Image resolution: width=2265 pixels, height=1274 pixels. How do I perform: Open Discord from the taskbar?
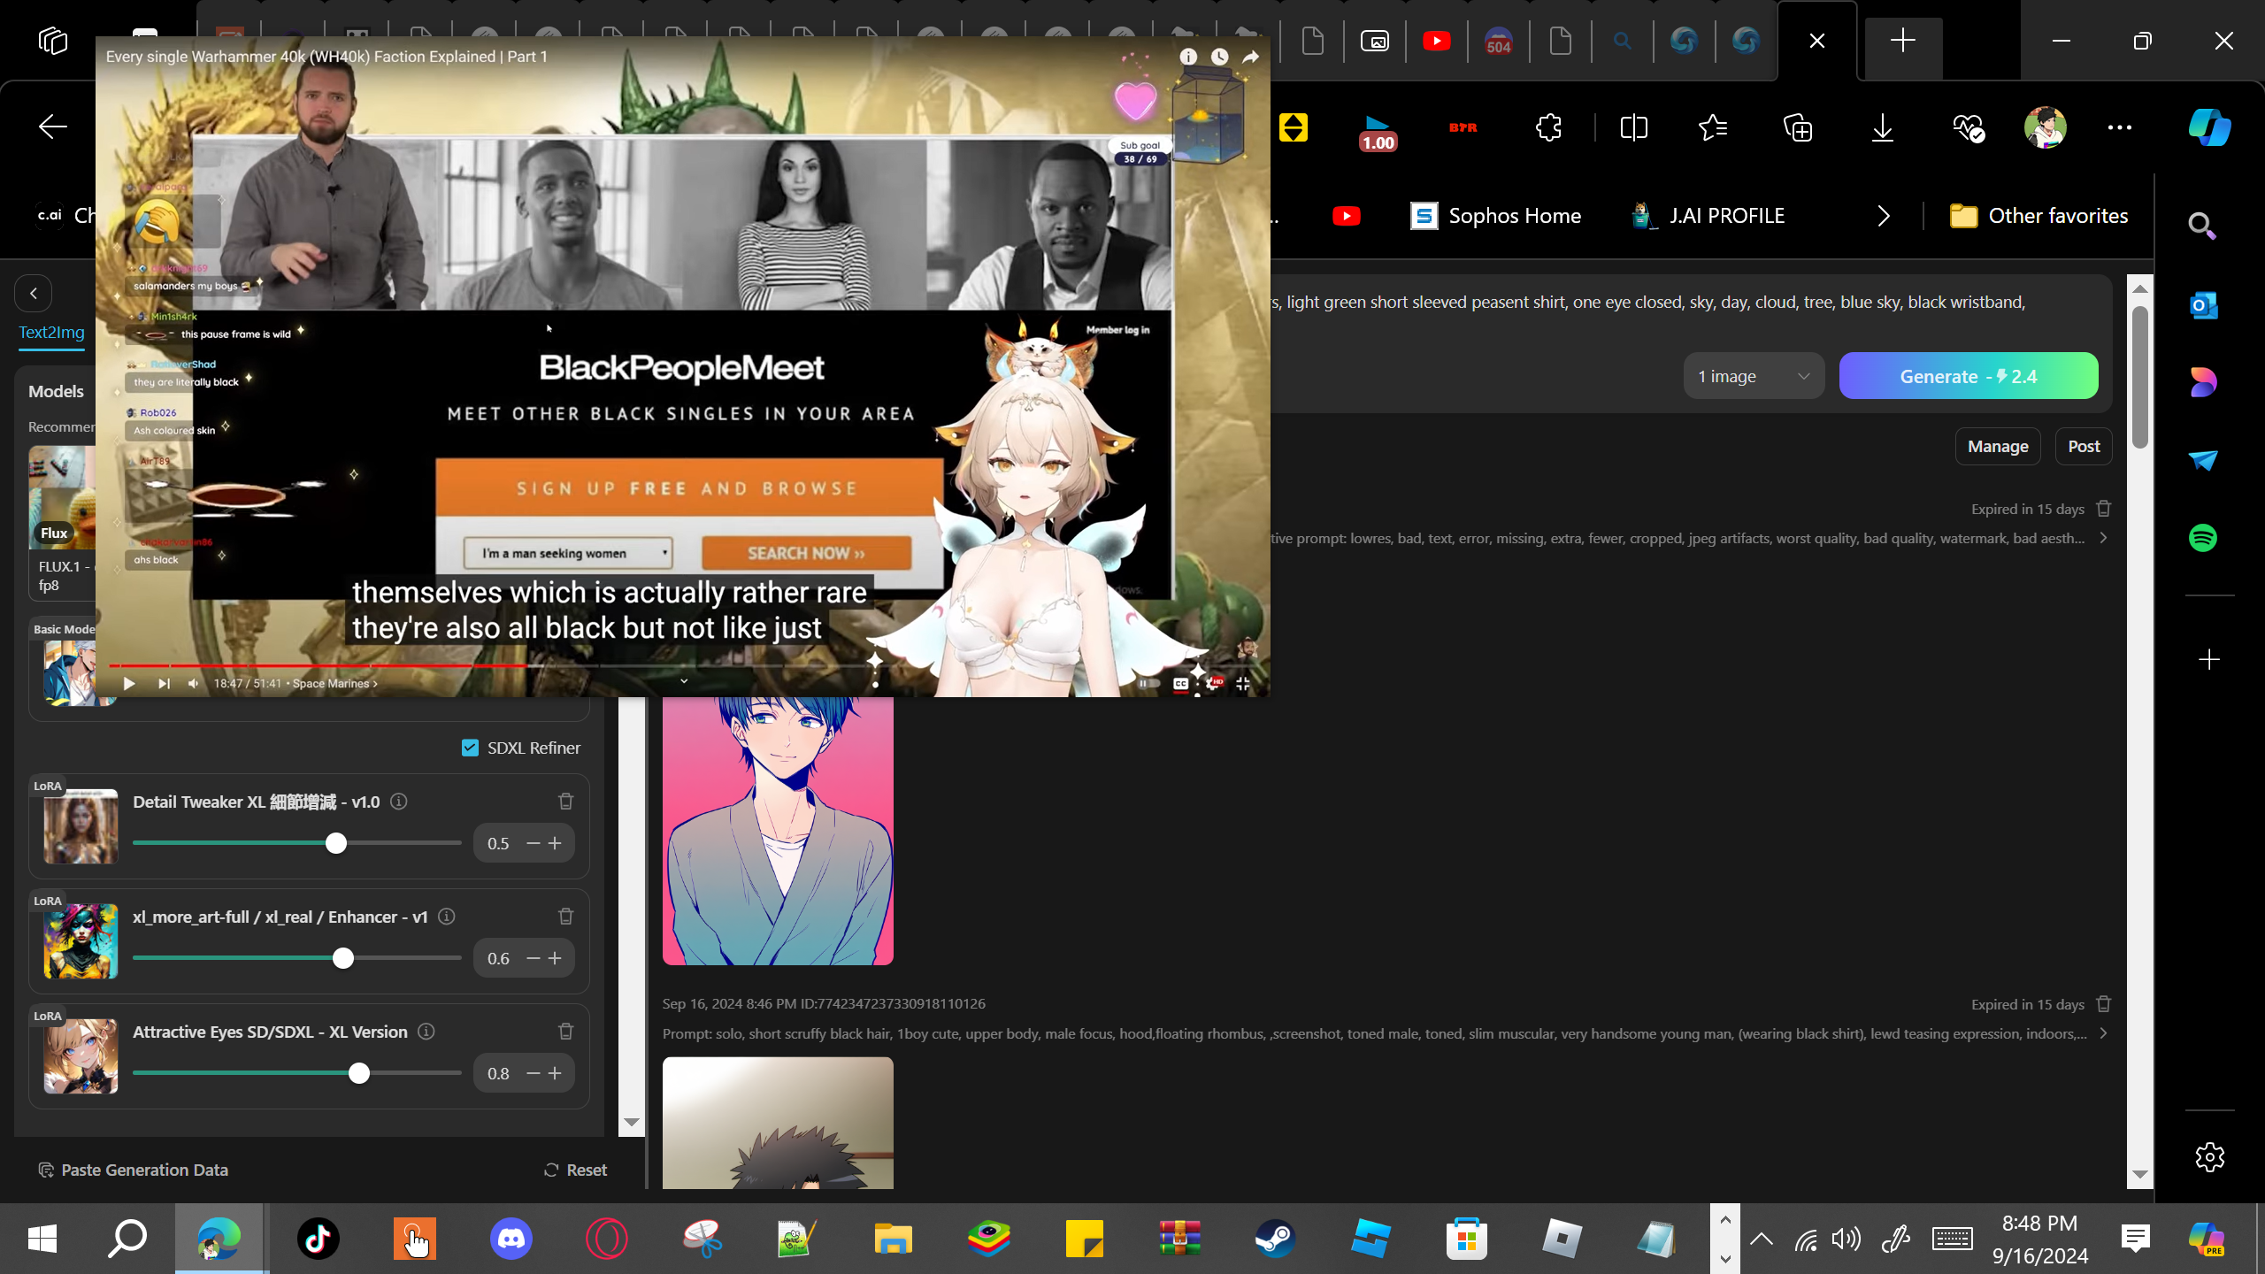click(511, 1239)
